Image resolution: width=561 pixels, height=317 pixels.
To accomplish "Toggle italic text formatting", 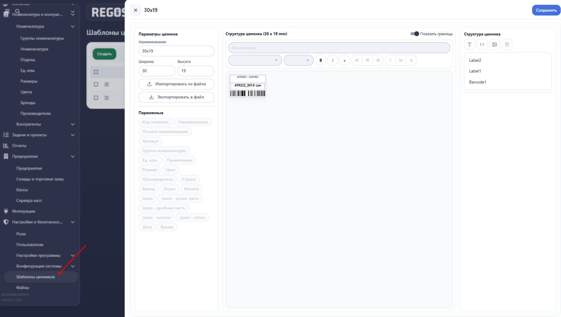I will coord(332,60).
